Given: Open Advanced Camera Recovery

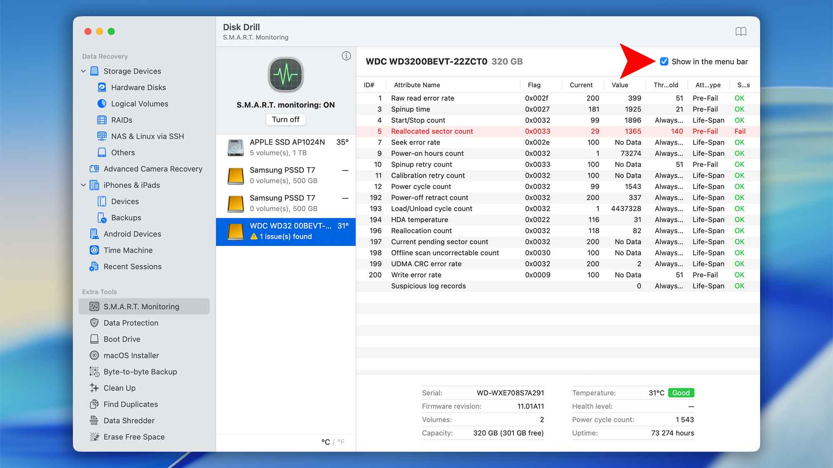Looking at the screenshot, I should [153, 169].
